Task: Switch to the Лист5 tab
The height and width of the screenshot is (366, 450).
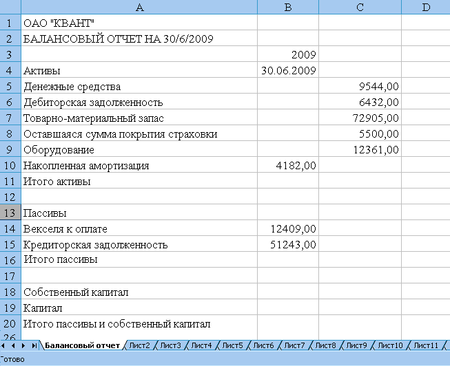Action: pos(232,345)
